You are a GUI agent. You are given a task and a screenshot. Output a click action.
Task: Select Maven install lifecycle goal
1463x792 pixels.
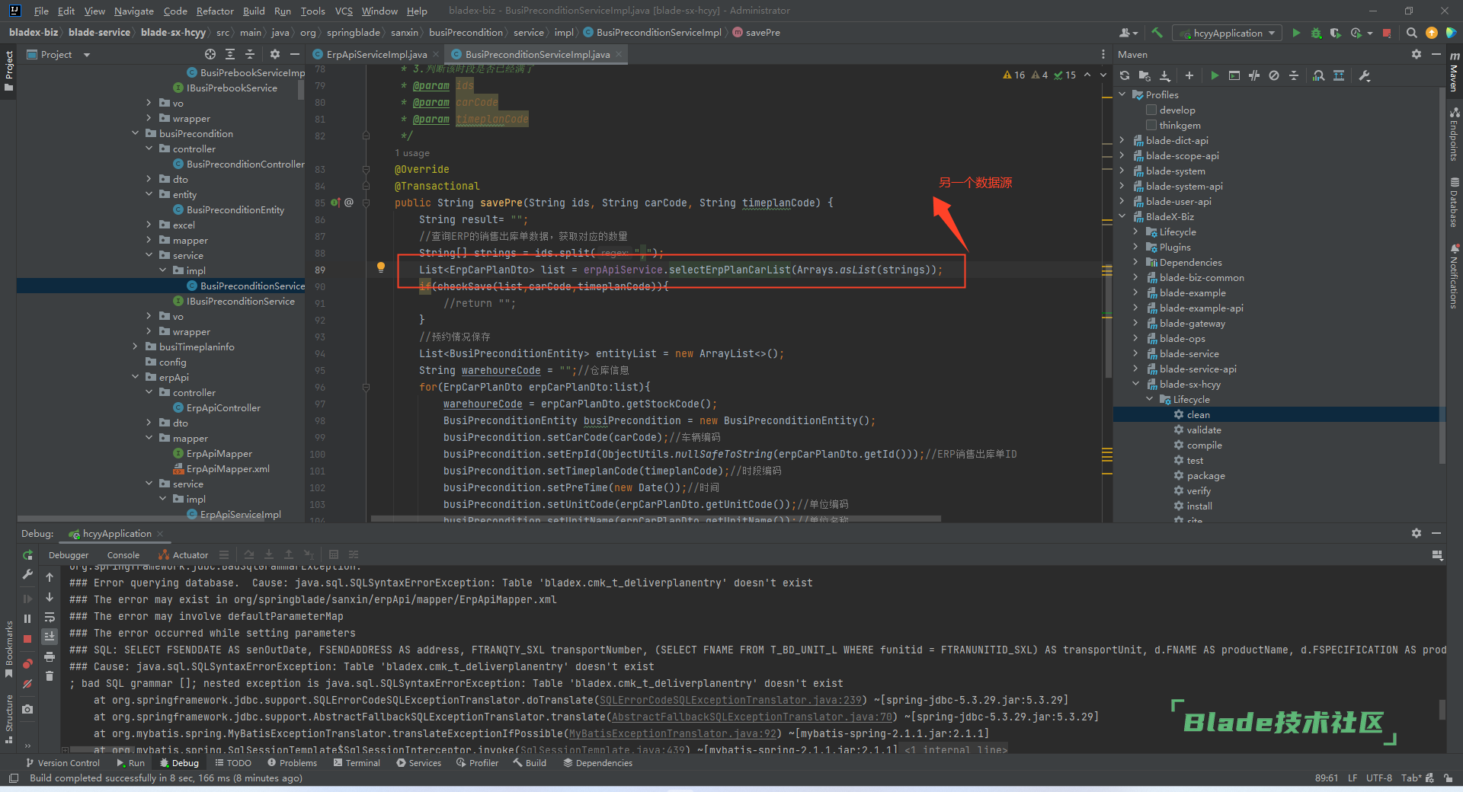pyautogui.click(x=1199, y=506)
